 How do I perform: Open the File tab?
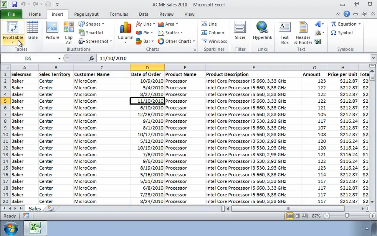tap(11, 14)
